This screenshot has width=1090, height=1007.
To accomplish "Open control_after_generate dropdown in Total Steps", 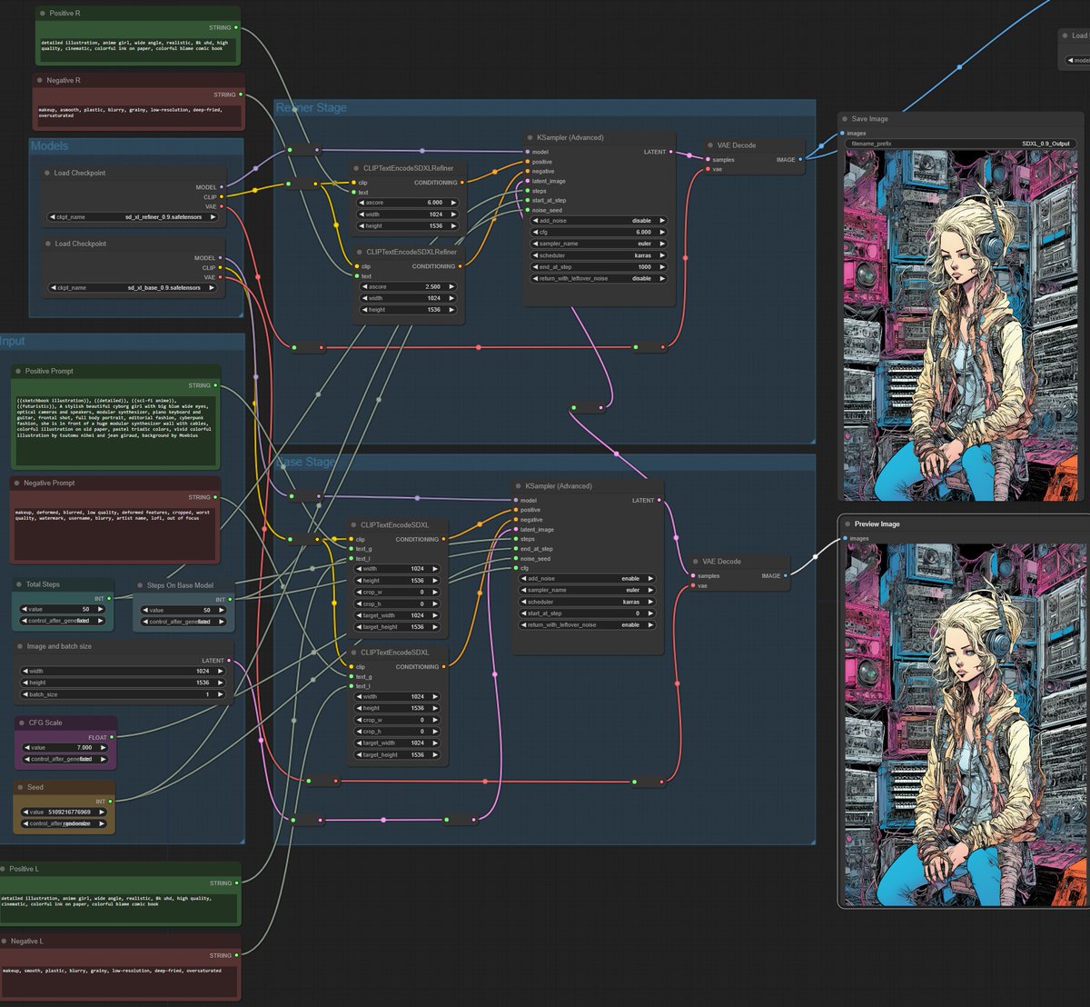I will tap(63, 621).
